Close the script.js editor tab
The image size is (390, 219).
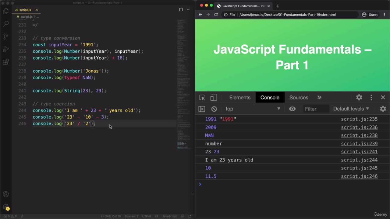[37, 10]
